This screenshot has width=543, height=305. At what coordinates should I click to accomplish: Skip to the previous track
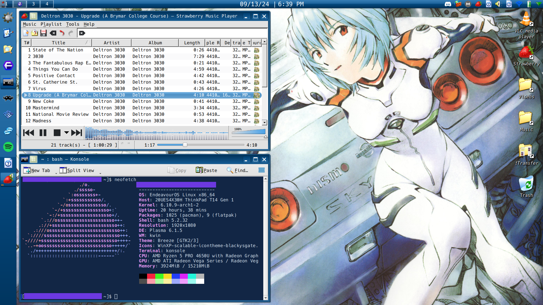pos(29,133)
